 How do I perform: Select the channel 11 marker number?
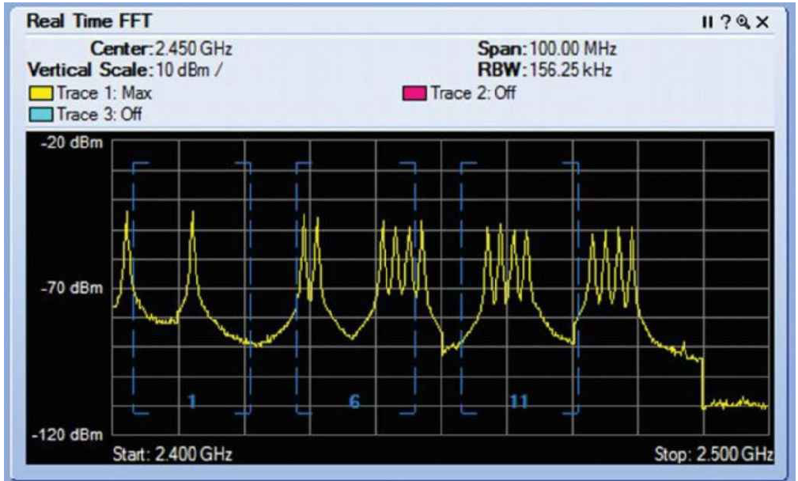click(x=519, y=402)
